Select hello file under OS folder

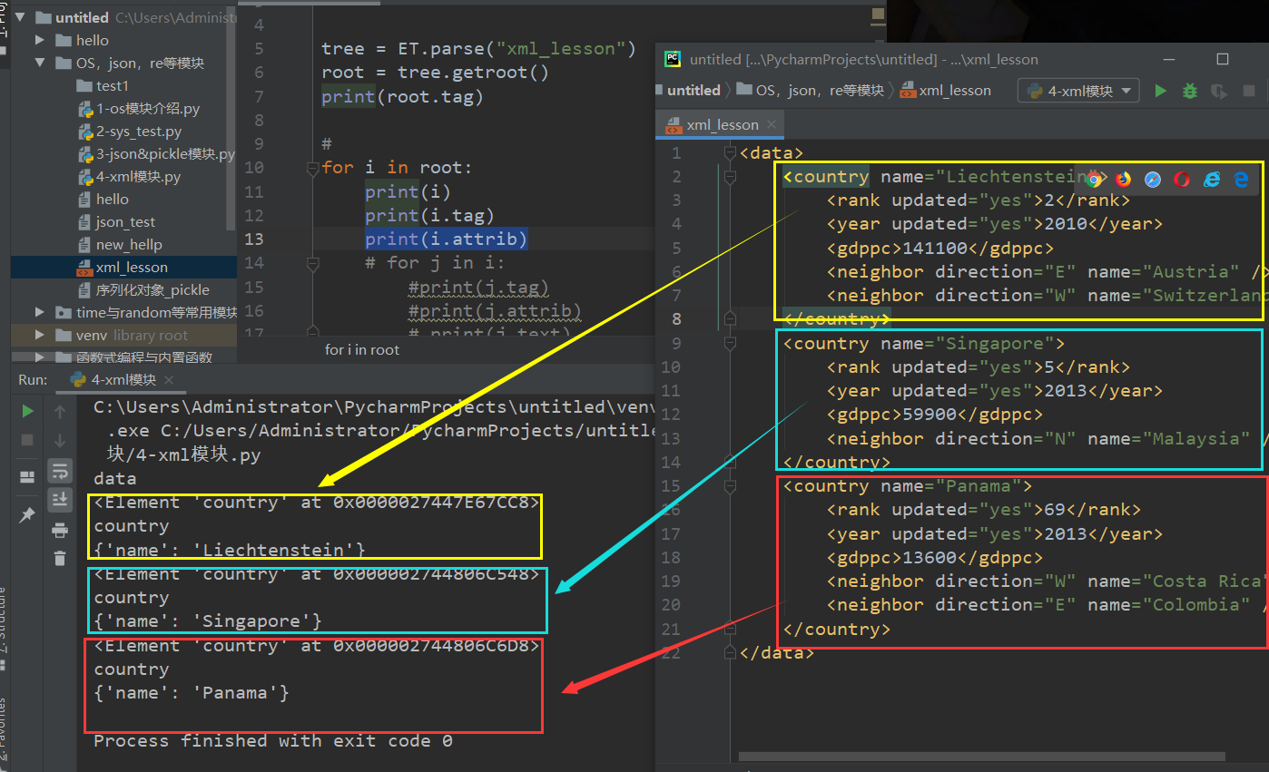[x=103, y=199]
